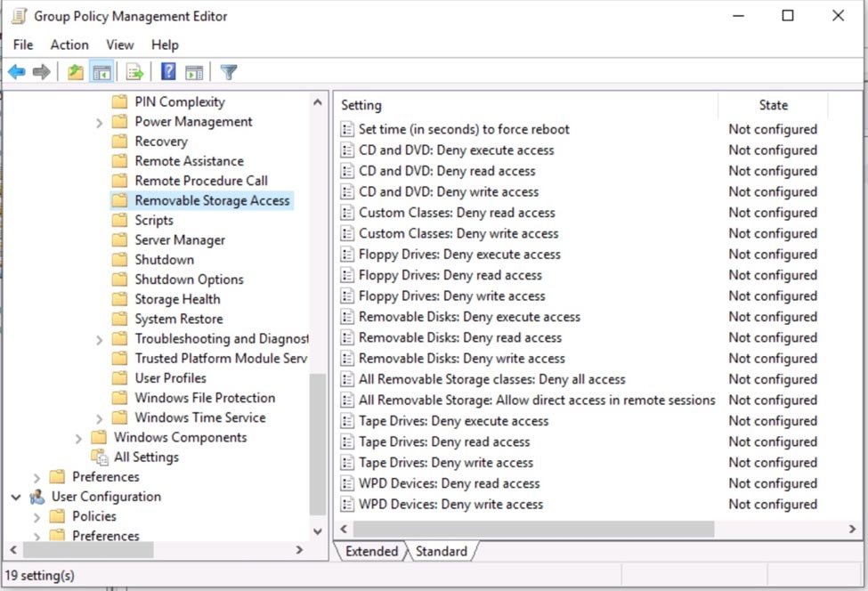
Task: Click the Show/Hide Action Pane icon
Action: [193, 71]
